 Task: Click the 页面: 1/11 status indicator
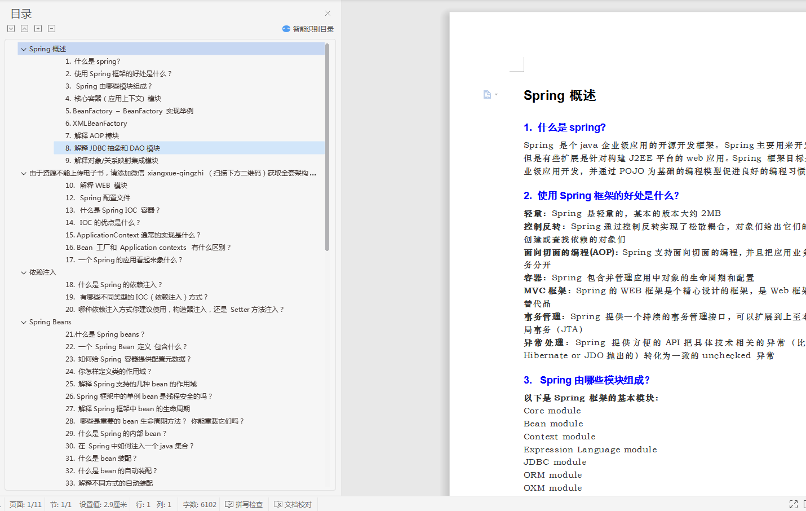[25, 505]
